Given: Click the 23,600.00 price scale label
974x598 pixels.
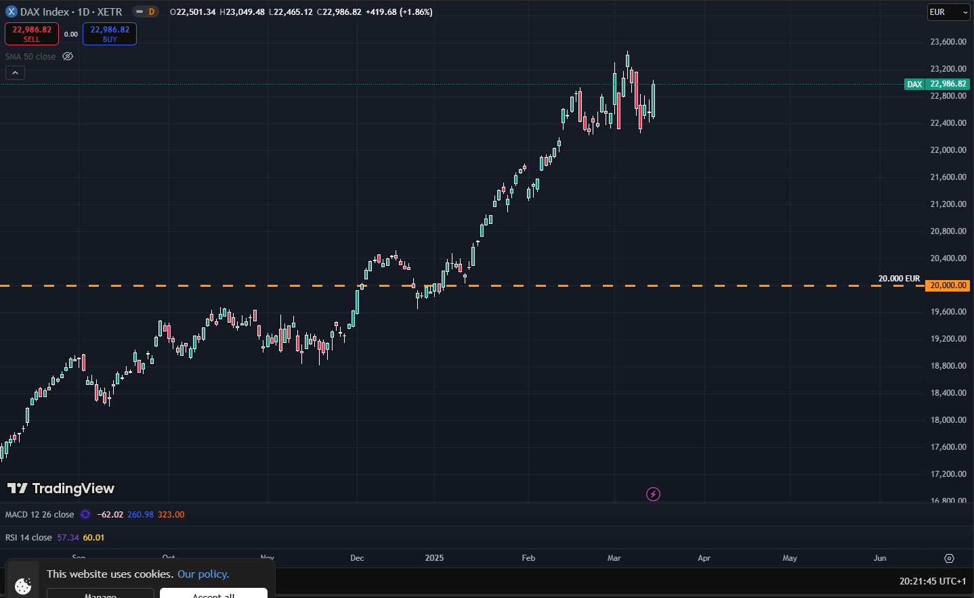Looking at the screenshot, I should pyautogui.click(x=948, y=42).
